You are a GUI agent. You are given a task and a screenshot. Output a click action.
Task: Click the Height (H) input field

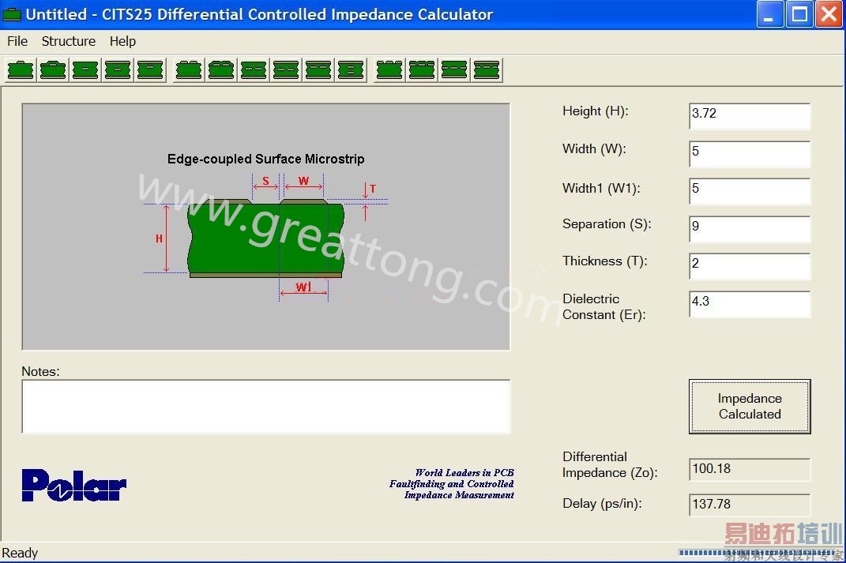[750, 116]
